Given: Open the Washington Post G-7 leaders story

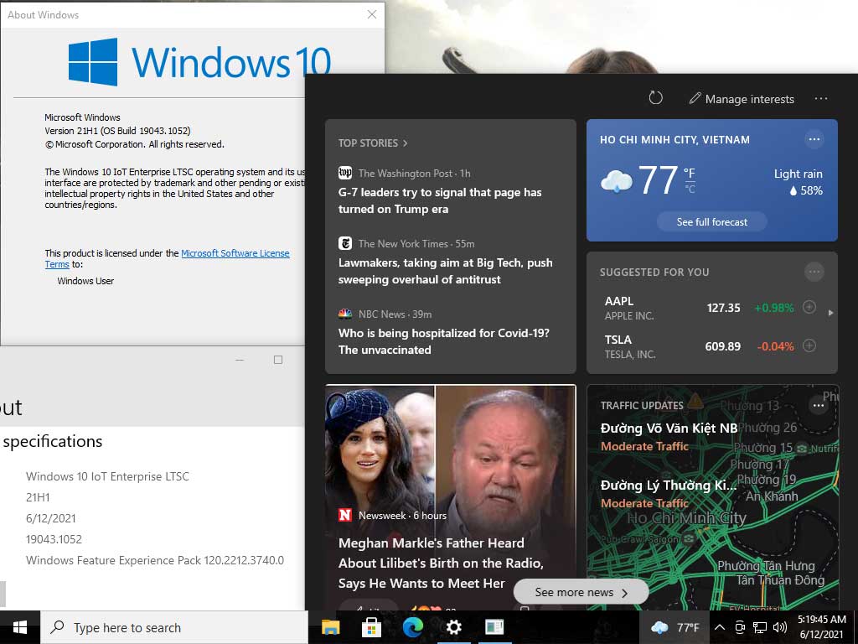Looking at the screenshot, I should point(440,200).
